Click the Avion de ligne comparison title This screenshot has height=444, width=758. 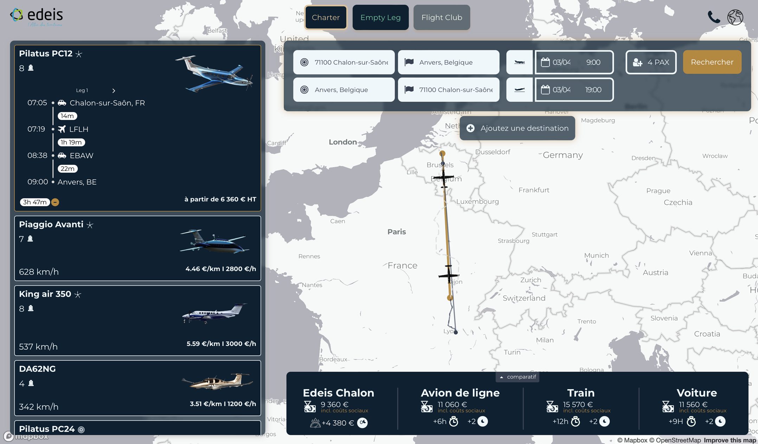coord(460,393)
